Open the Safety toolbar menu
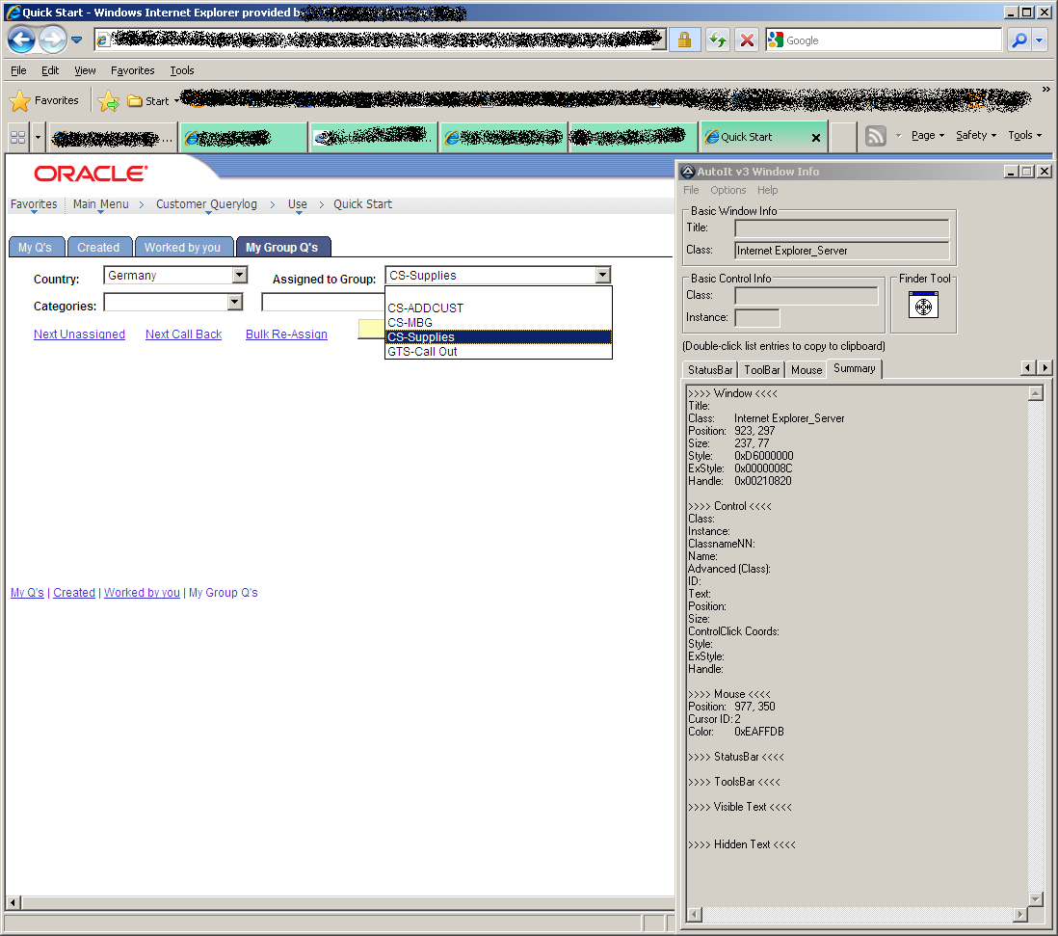The width and height of the screenshot is (1058, 936). coord(976,136)
